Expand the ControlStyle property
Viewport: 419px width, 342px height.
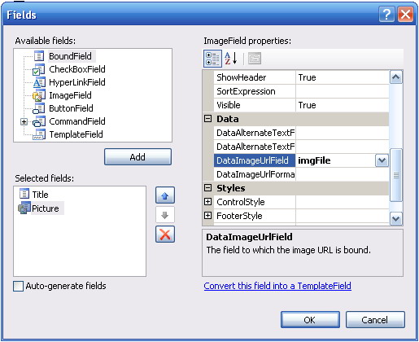click(x=207, y=202)
